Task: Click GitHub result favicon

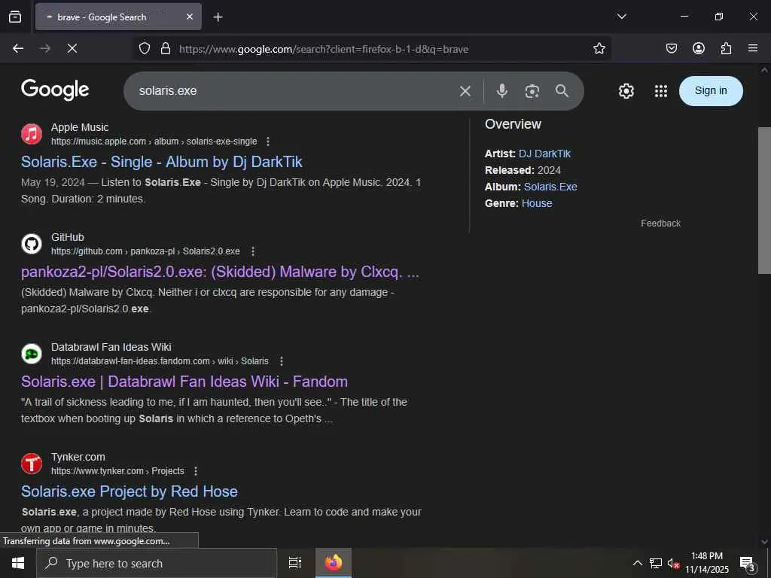Action: pyautogui.click(x=32, y=244)
